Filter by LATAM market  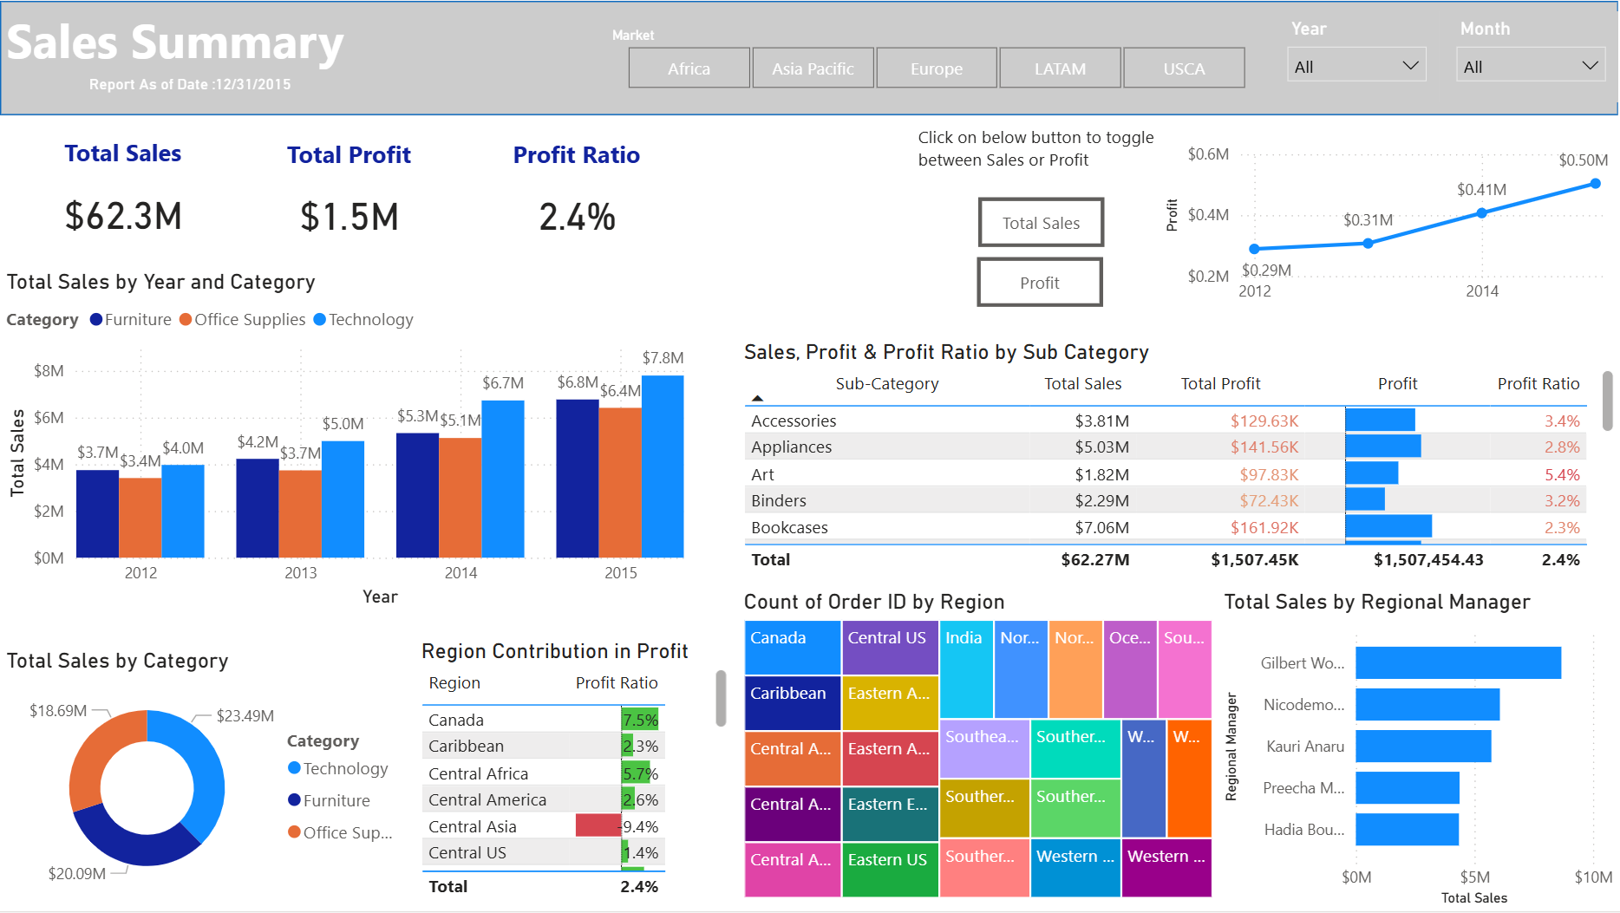click(x=1060, y=68)
